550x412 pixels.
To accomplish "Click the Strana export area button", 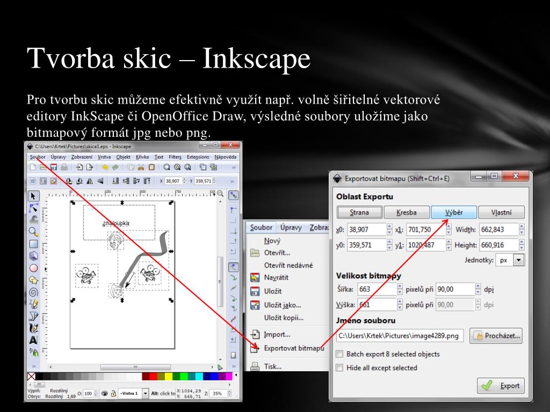I will click(359, 212).
